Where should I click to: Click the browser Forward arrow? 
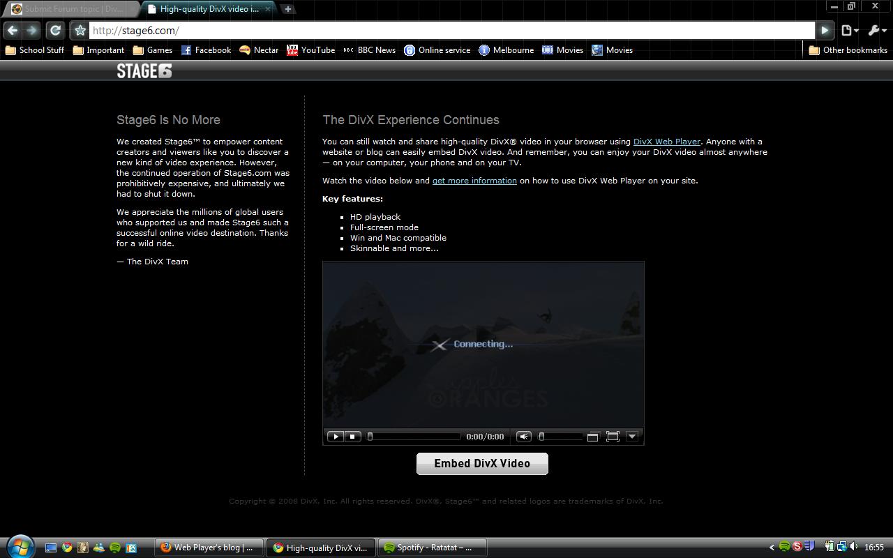point(31,30)
